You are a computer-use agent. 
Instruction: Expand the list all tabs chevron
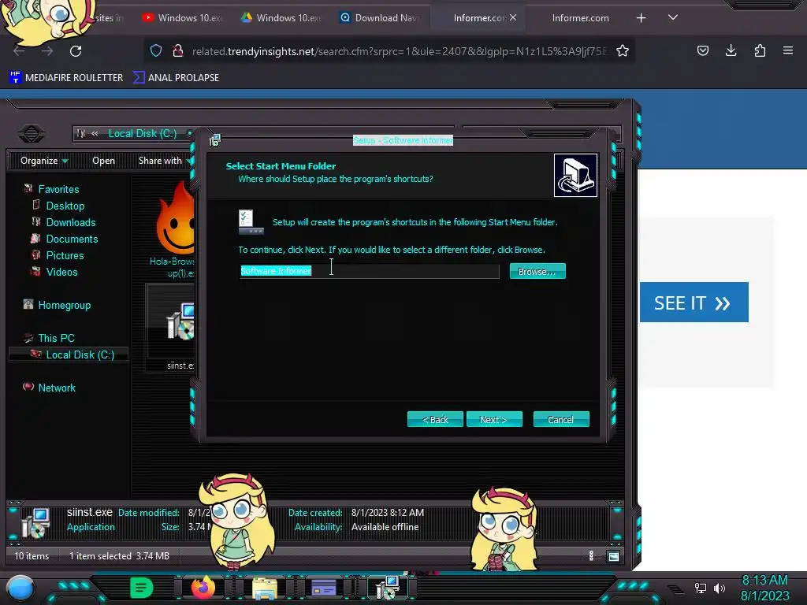(x=673, y=17)
